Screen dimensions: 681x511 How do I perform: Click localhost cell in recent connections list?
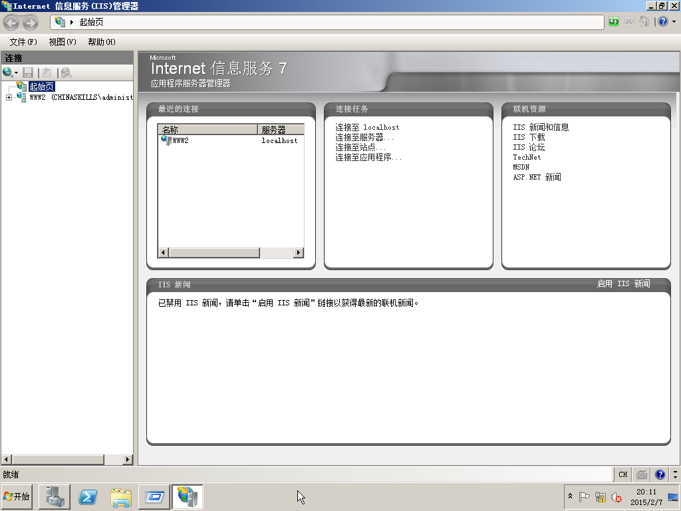(279, 141)
